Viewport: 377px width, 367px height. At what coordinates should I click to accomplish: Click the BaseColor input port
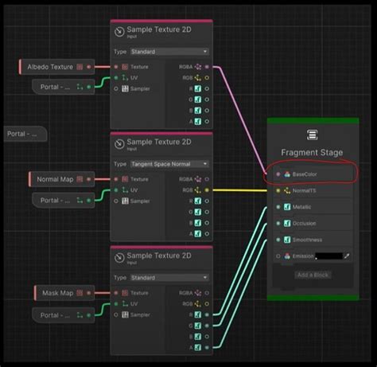coord(278,174)
